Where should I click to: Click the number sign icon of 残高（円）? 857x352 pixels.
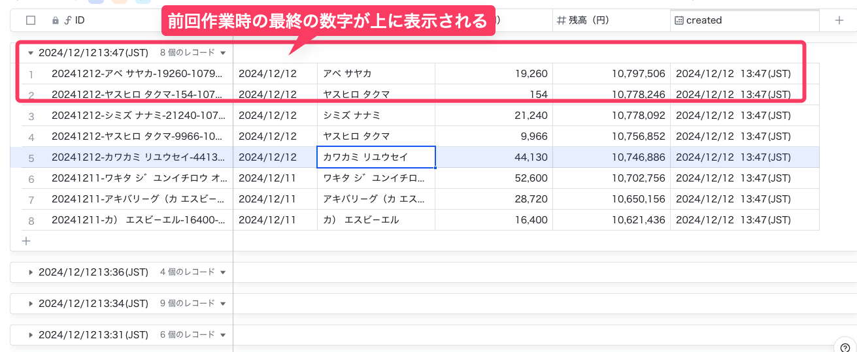pos(561,20)
